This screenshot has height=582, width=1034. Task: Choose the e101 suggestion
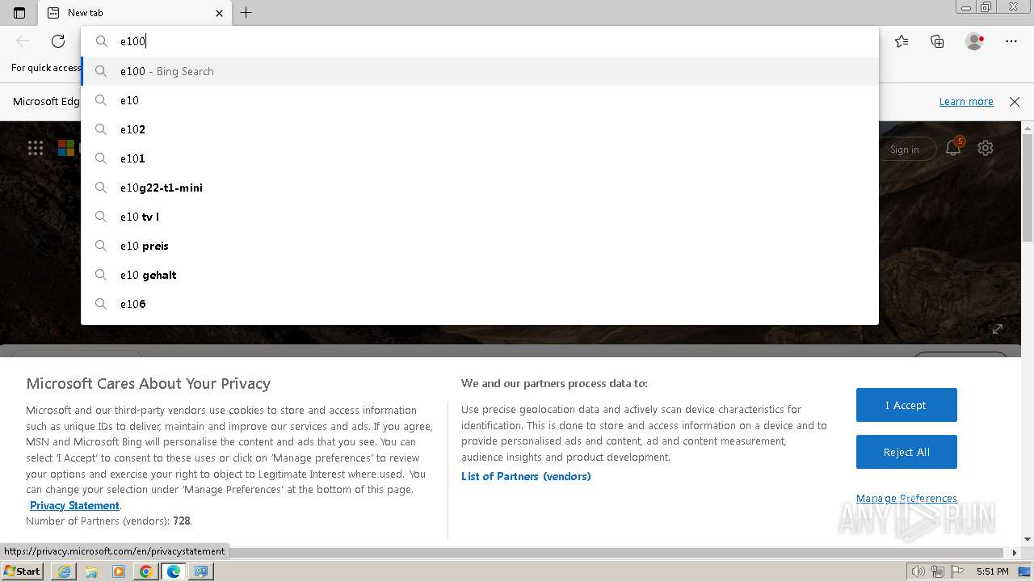click(x=480, y=158)
